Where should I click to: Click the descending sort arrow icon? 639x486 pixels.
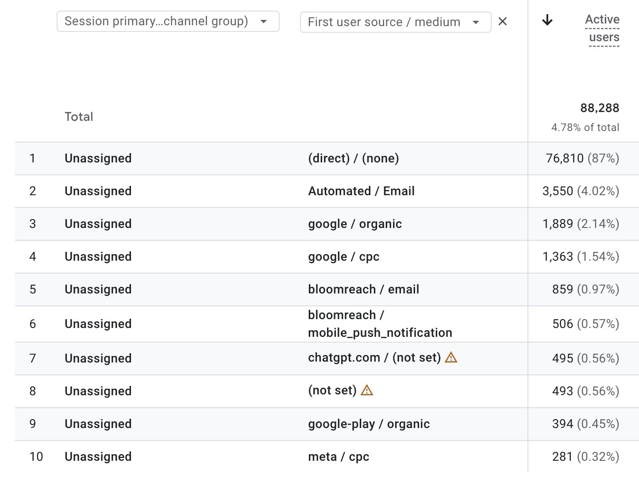[x=547, y=20]
